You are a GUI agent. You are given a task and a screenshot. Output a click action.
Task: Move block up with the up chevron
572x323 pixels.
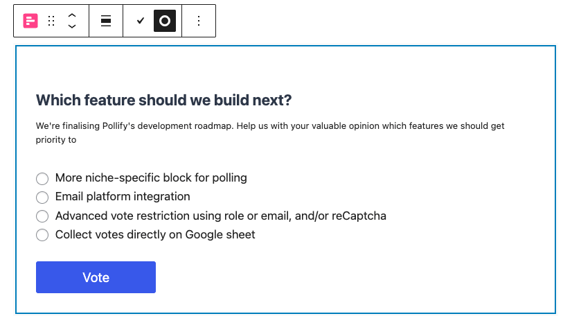tap(72, 15)
